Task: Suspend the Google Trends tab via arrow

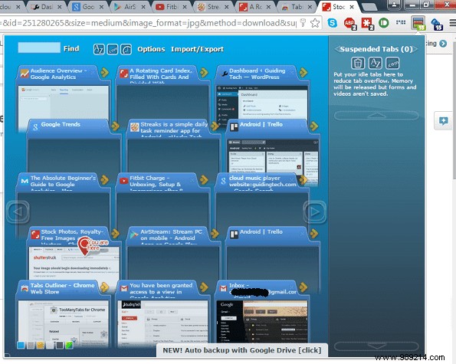Action: coord(115,126)
